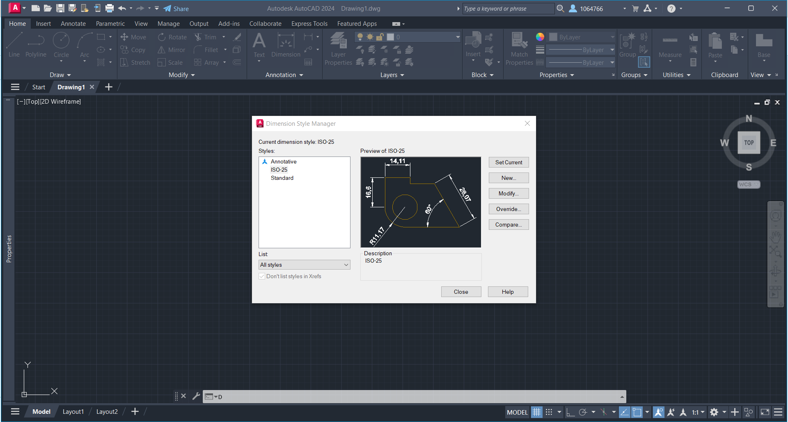Toggle Don't list styles in Xrefs checkbox
The height and width of the screenshot is (422, 788).
coord(262,277)
